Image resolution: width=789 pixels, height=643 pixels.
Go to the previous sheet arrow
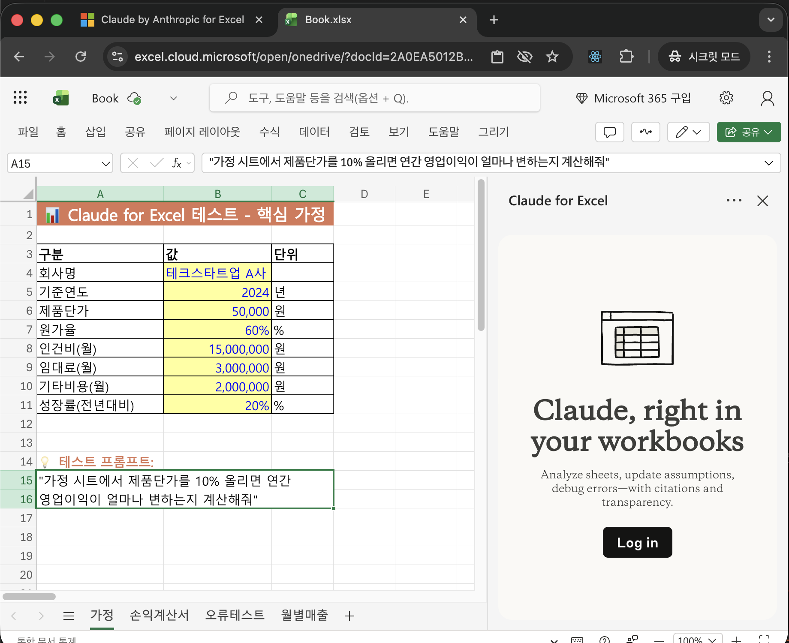pyautogui.click(x=14, y=616)
